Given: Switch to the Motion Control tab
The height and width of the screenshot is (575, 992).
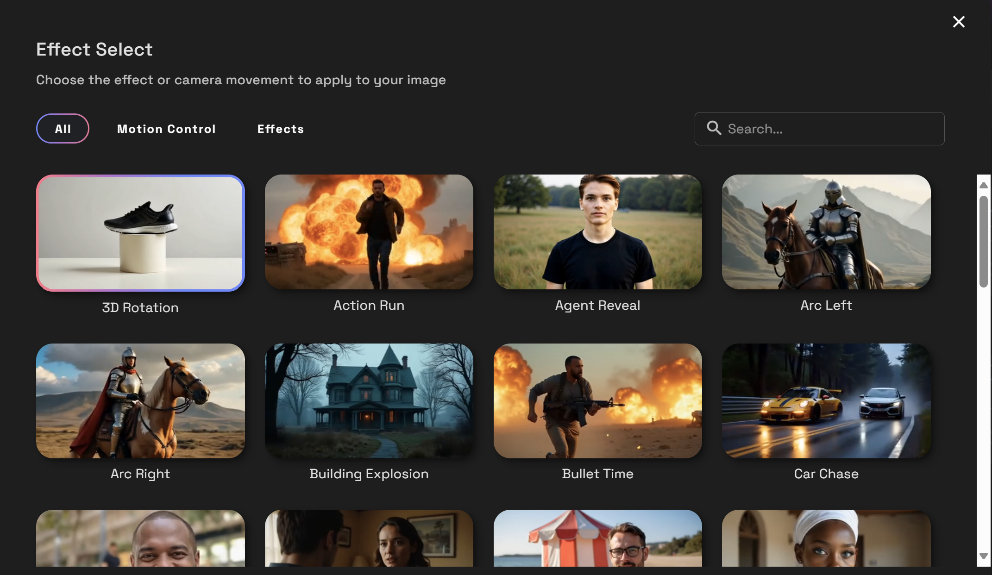Looking at the screenshot, I should coord(166,129).
